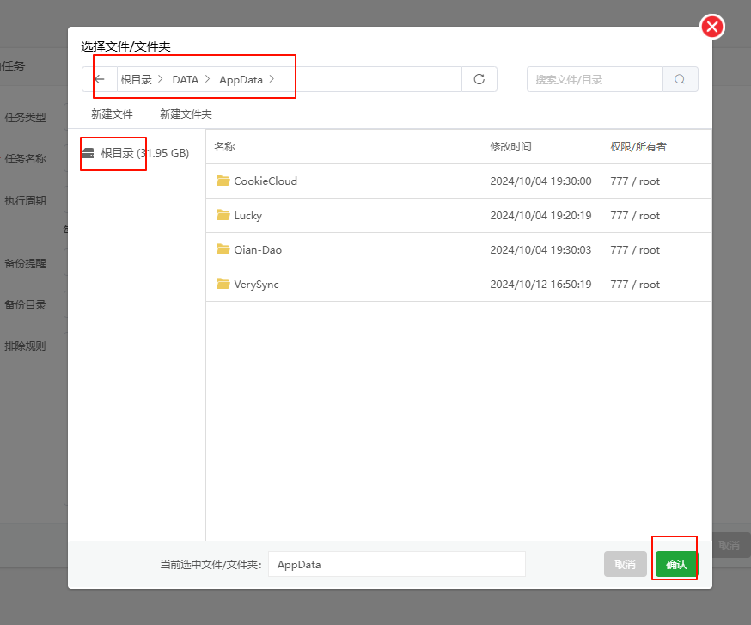This screenshot has height=625, width=751.
Task: Click the Qian-Dao folder icon
Action: (223, 249)
